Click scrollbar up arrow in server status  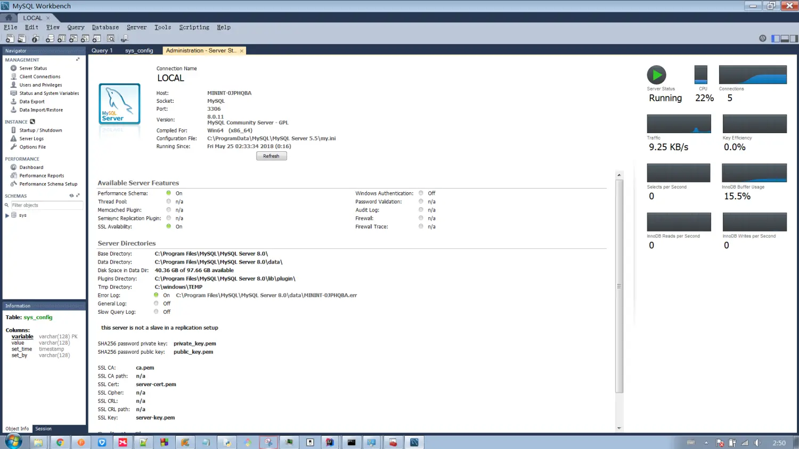click(x=619, y=175)
